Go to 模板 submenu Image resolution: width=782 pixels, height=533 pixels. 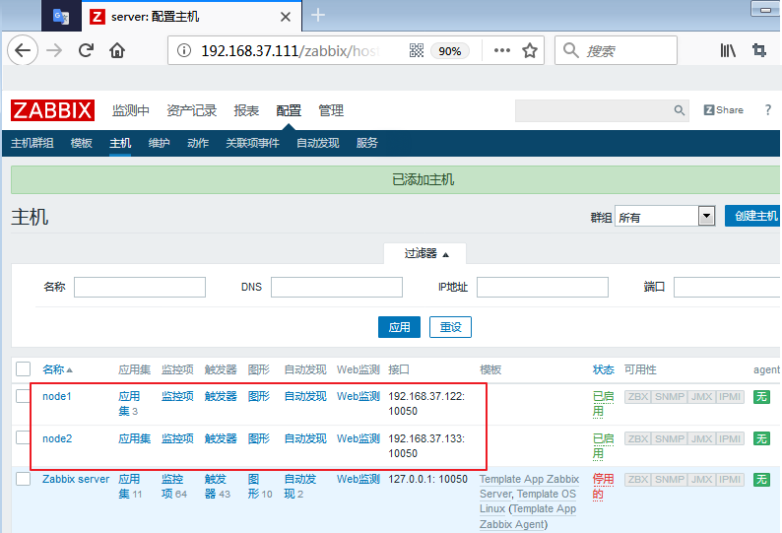82,143
